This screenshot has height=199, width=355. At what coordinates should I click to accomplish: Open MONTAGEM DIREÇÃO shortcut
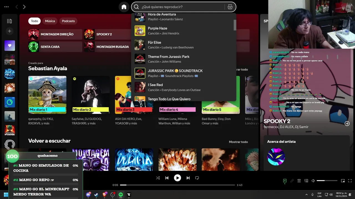point(55,34)
